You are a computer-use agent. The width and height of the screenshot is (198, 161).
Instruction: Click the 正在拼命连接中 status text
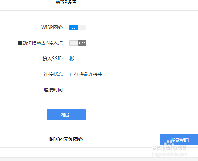[x=86, y=74]
